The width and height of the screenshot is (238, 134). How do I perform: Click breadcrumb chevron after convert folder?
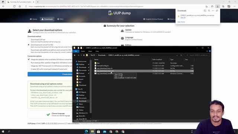pos(141,55)
